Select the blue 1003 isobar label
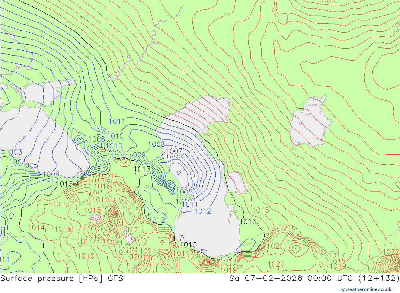This screenshot has width=400, height=293. pyautogui.click(x=14, y=152)
